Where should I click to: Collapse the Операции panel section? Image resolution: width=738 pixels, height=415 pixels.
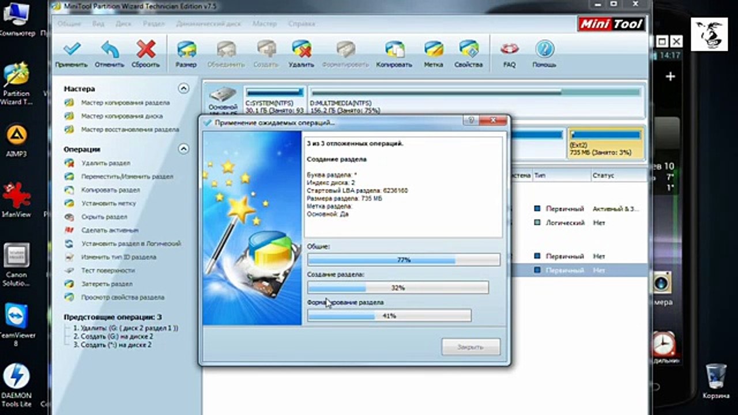pos(183,149)
